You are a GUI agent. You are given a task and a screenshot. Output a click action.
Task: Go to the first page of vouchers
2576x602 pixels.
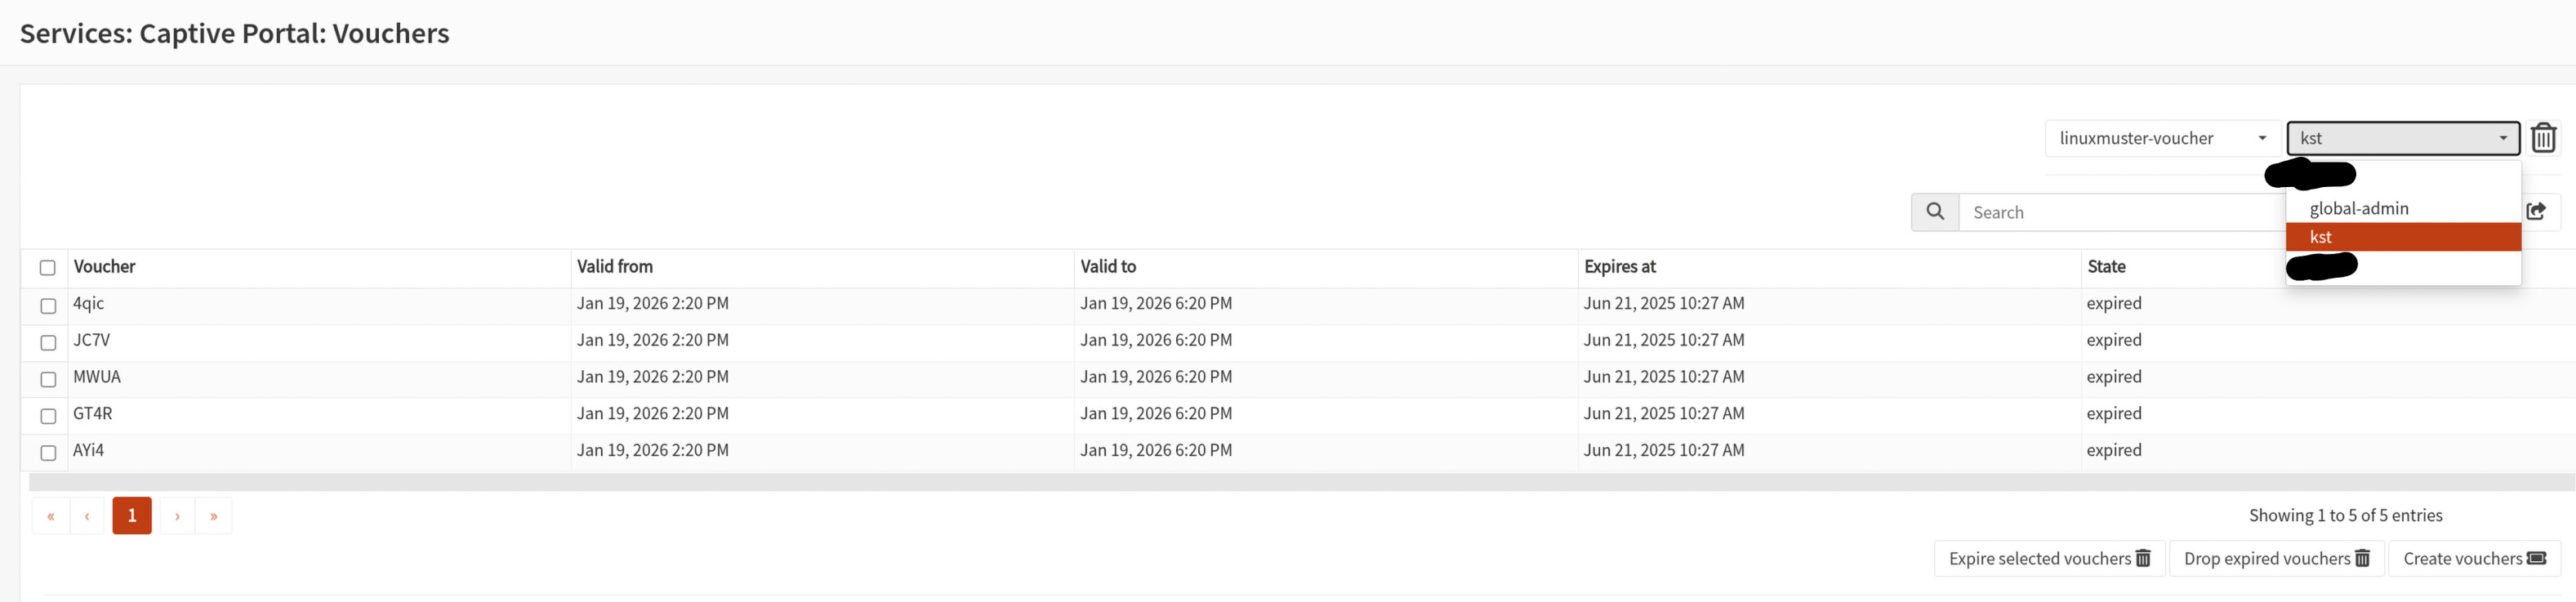pyautogui.click(x=51, y=516)
